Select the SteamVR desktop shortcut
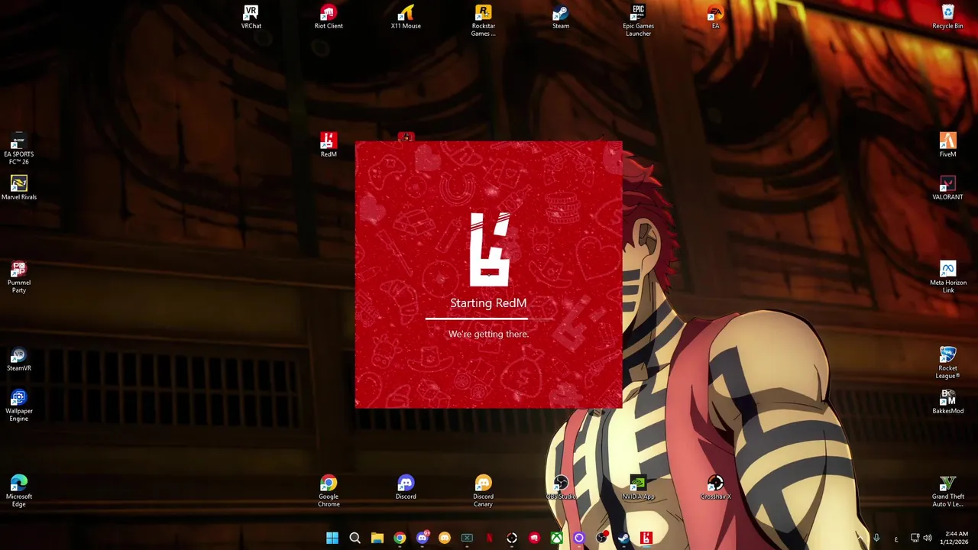The height and width of the screenshot is (550, 978). [x=19, y=360]
